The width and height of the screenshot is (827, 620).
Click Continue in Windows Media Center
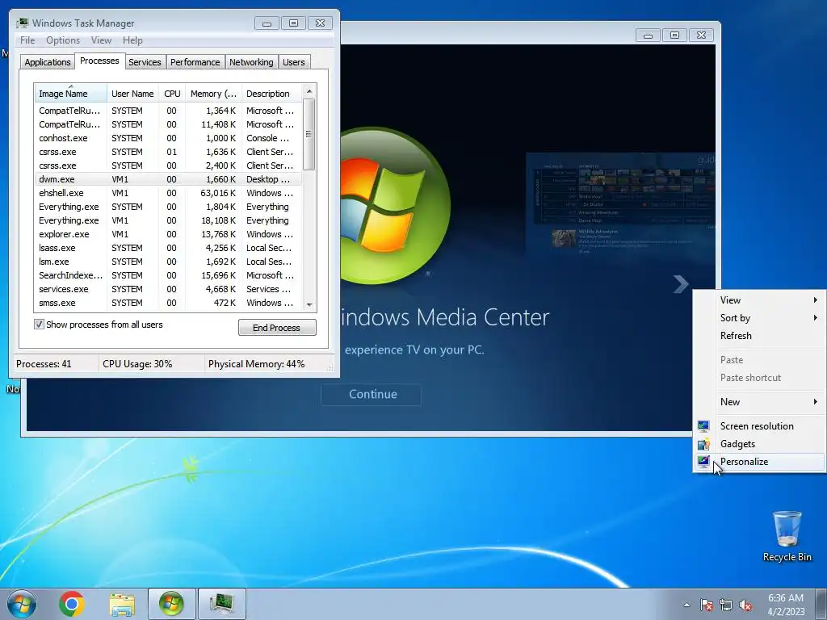372,394
